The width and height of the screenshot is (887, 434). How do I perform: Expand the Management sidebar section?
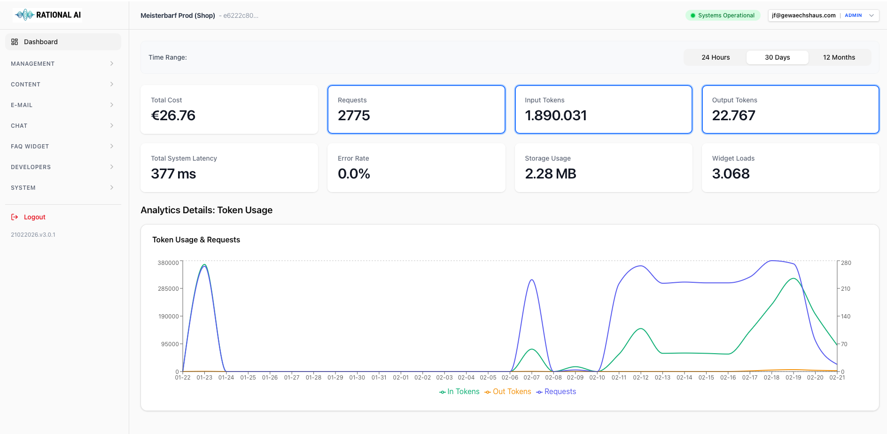pyautogui.click(x=62, y=64)
